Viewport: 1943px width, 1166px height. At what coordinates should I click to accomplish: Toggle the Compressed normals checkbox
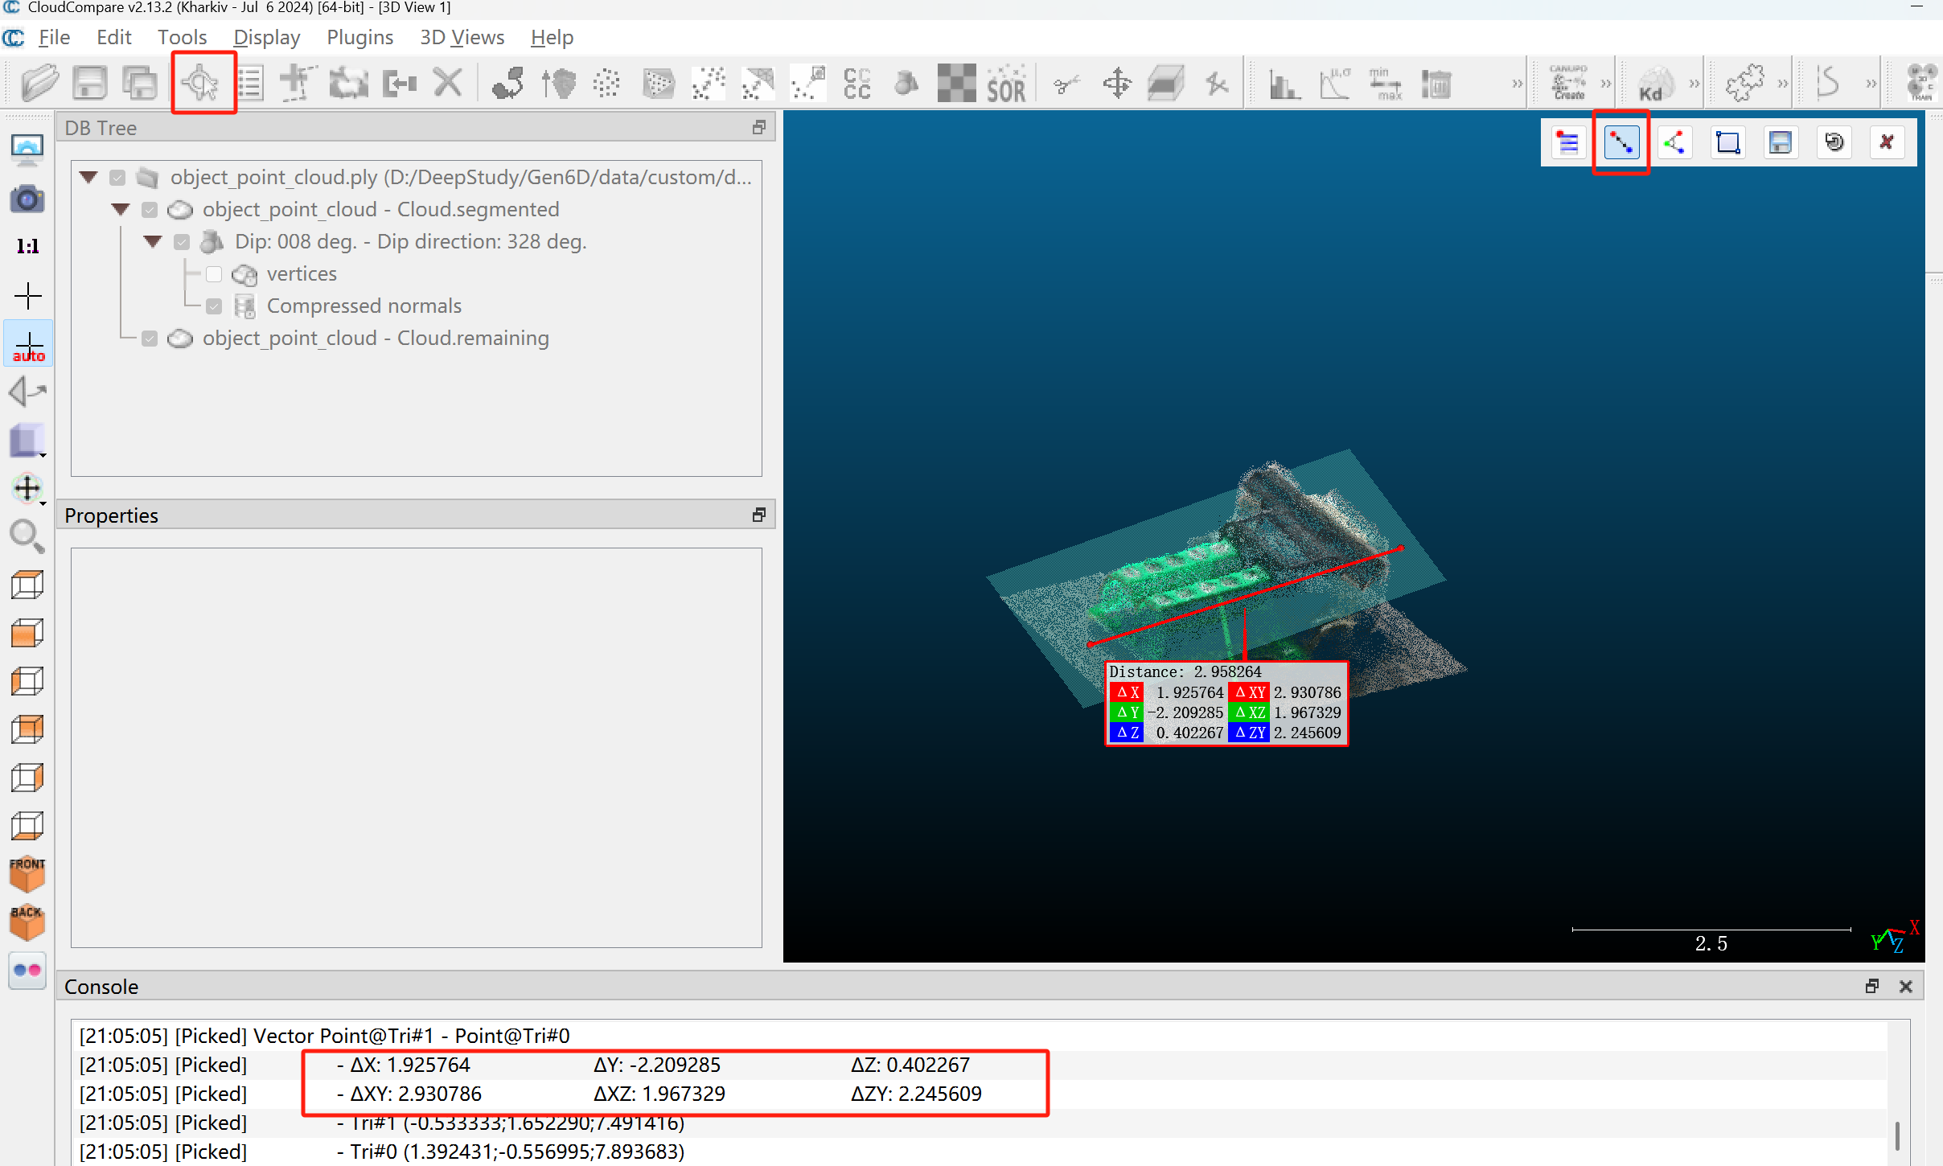[x=214, y=306]
